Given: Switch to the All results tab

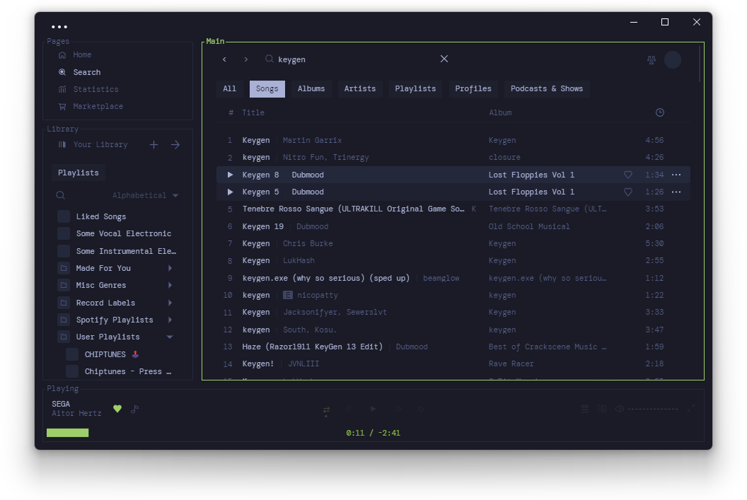Looking at the screenshot, I should coord(230,89).
